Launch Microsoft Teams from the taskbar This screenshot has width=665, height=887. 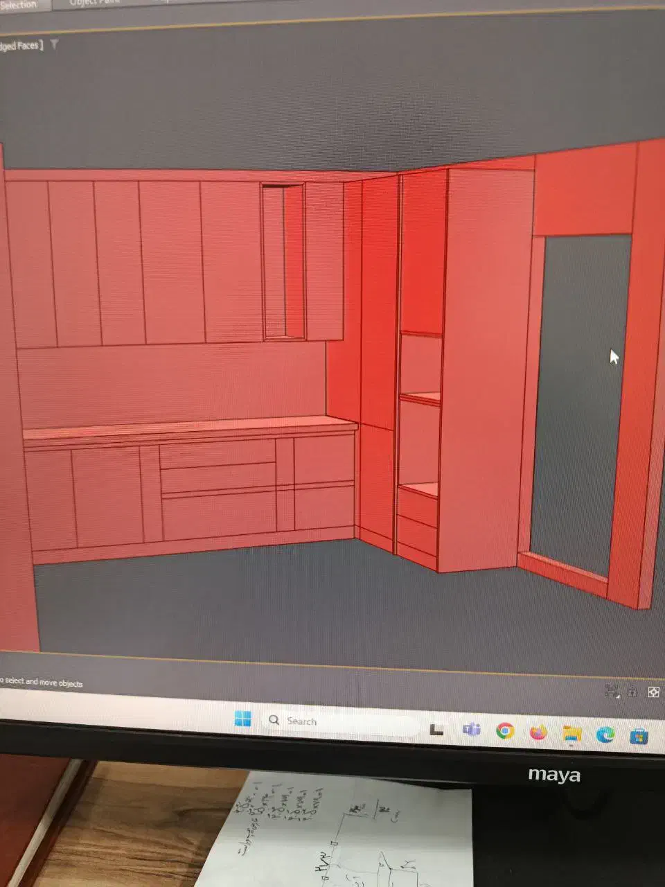click(471, 729)
